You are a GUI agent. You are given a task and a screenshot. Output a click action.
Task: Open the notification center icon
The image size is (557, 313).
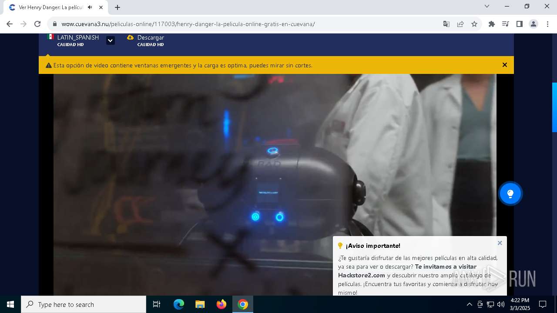click(x=543, y=304)
